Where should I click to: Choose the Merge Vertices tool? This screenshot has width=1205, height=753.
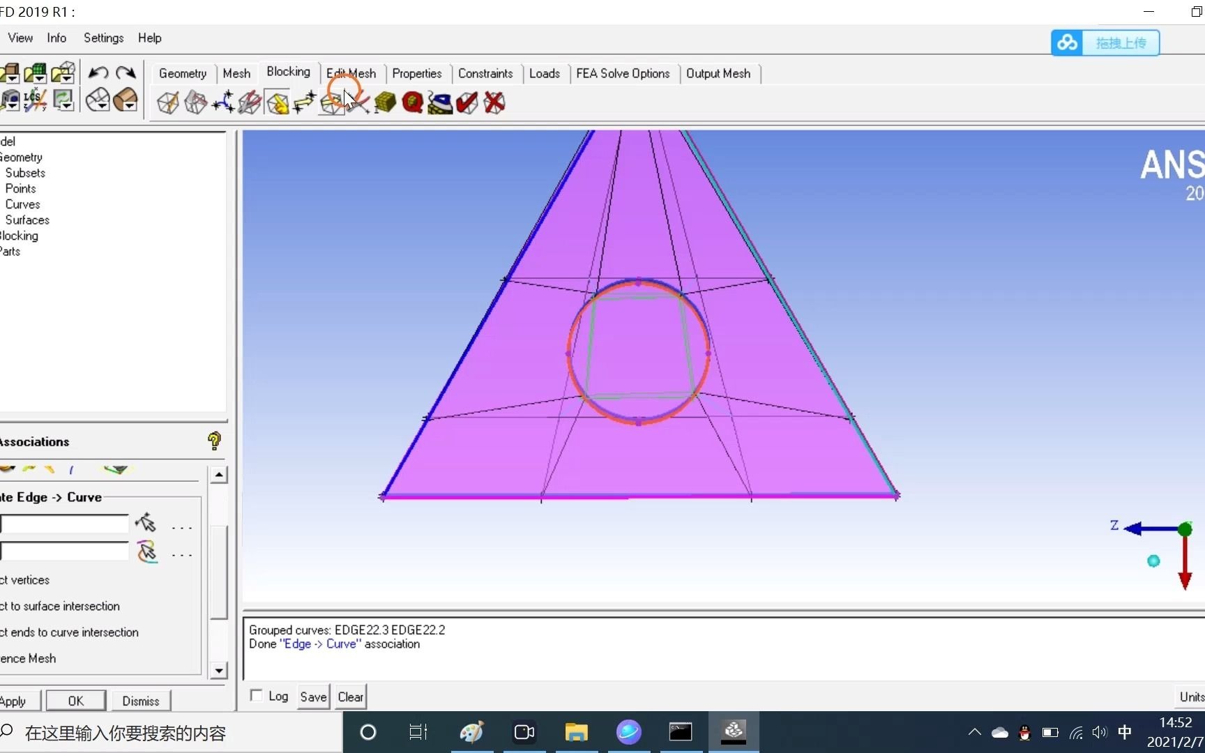(223, 102)
